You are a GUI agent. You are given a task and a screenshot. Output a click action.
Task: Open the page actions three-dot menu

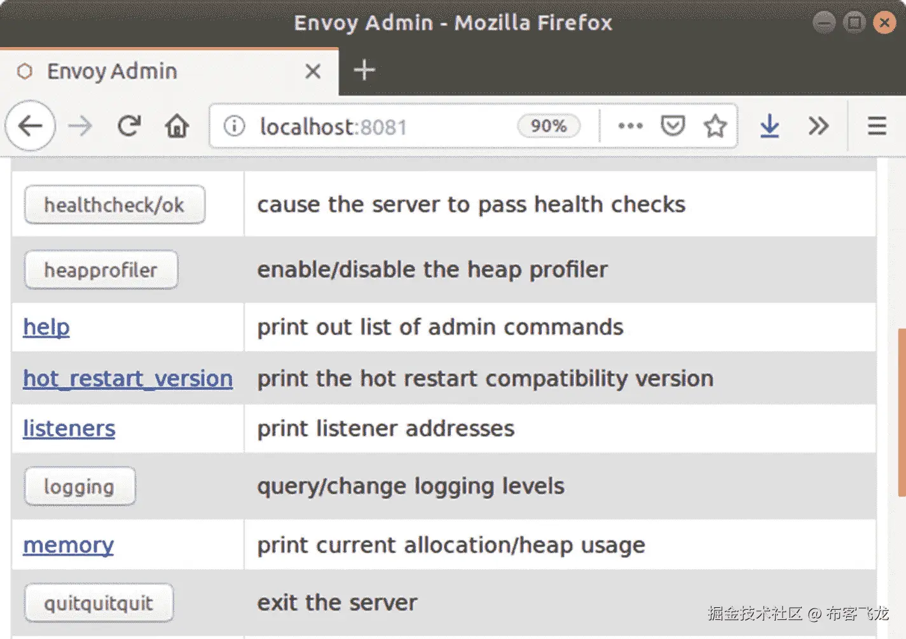coord(630,126)
